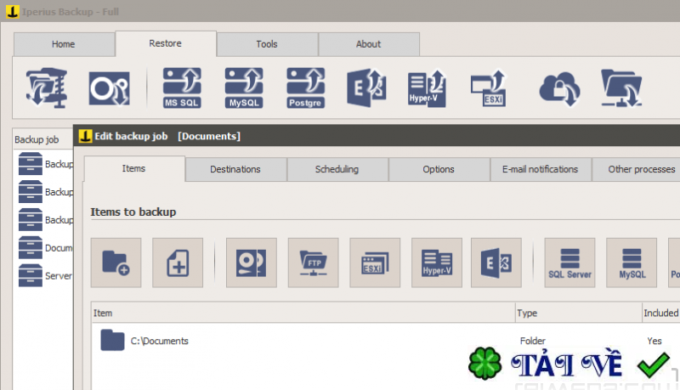680x390 pixels.
Task: Switch to the Restore tab
Action: coord(166,43)
